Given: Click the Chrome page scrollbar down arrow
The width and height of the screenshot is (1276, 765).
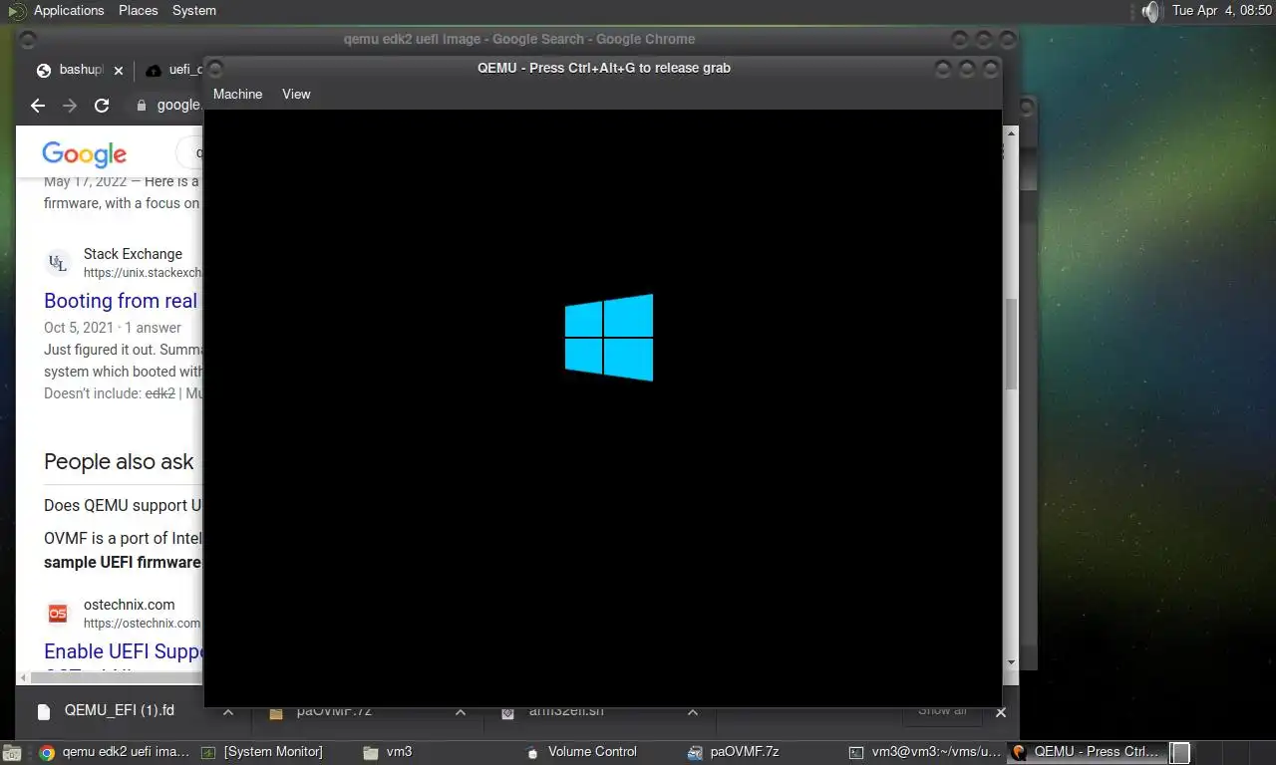Looking at the screenshot, I should 1011,662.
